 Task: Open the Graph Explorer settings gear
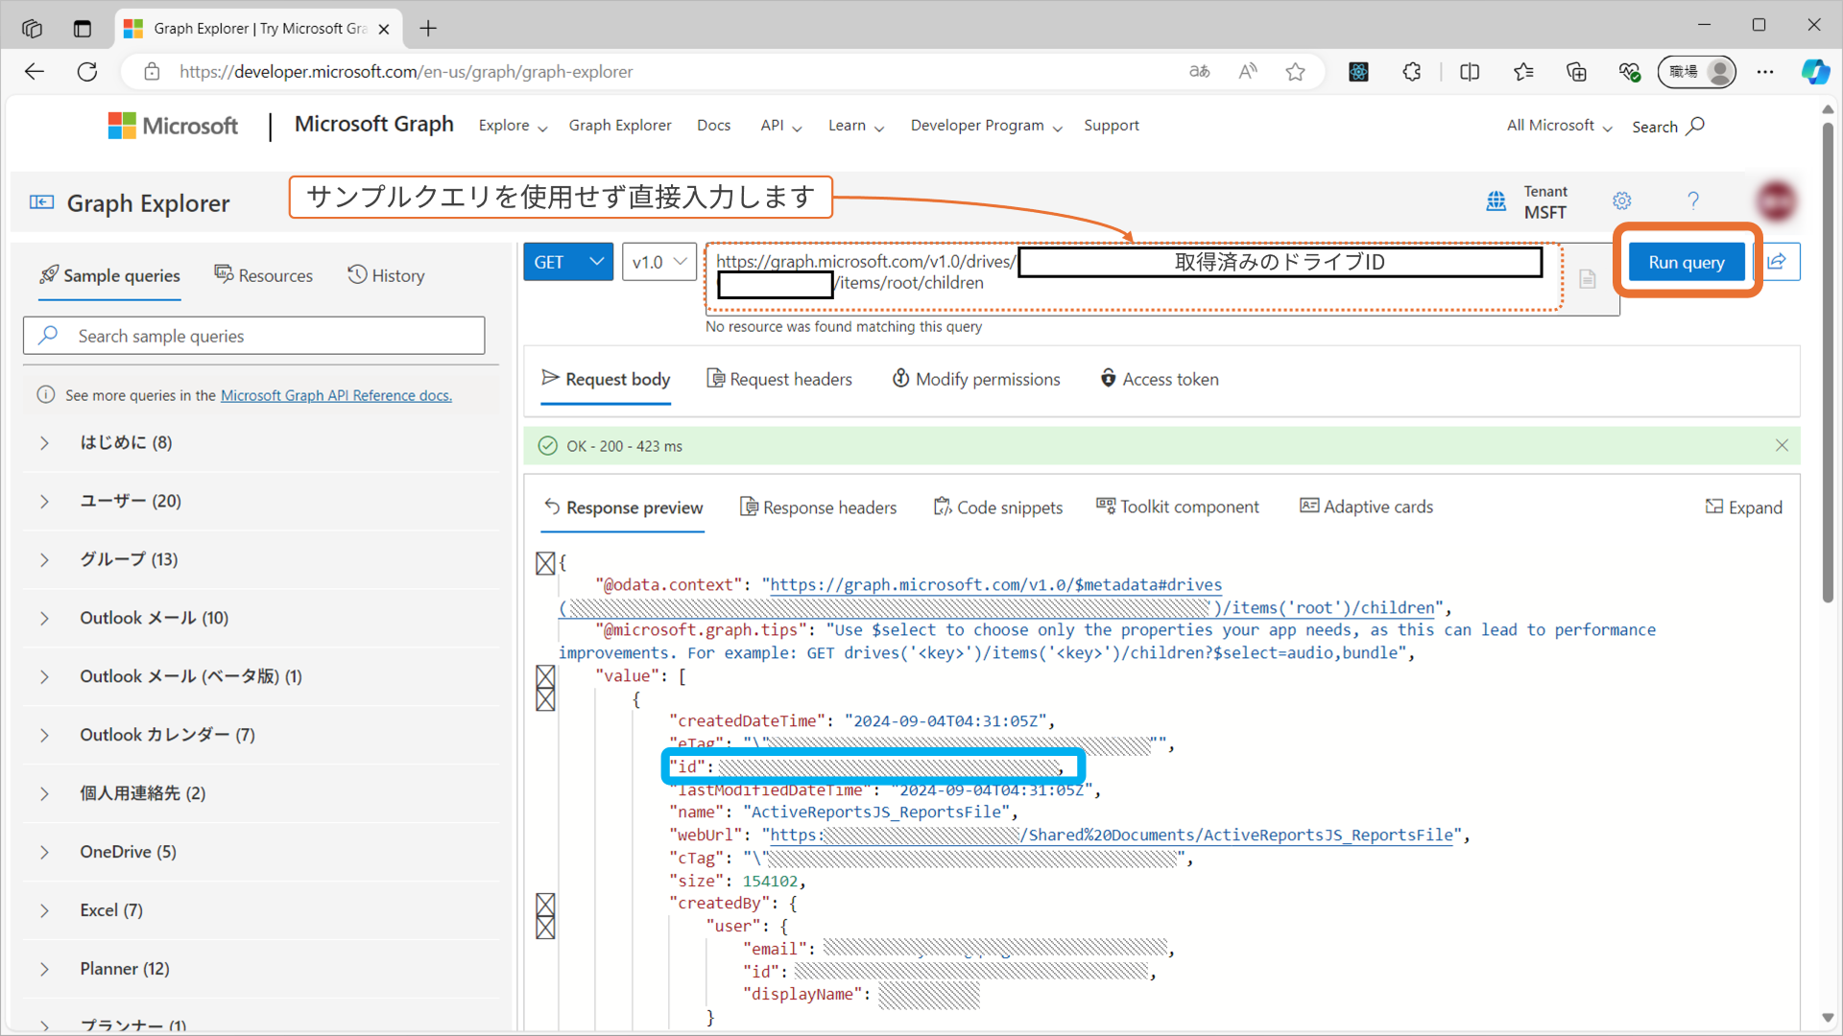coord(1622,200)
